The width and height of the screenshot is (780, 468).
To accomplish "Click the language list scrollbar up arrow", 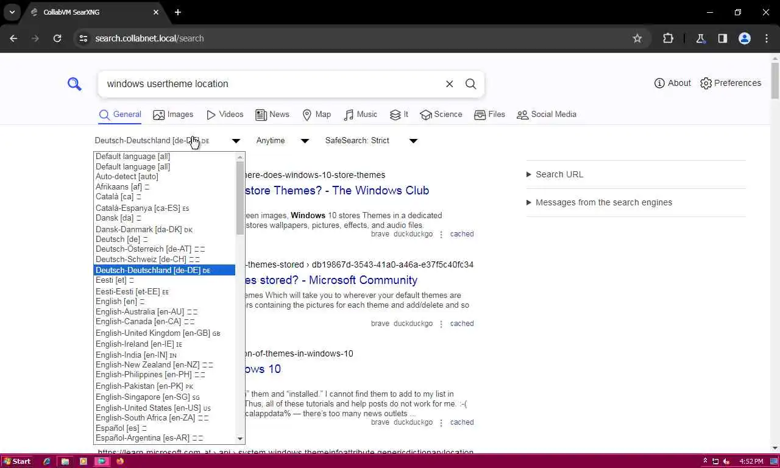I will coord(240,157).
